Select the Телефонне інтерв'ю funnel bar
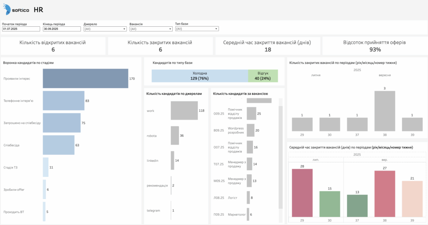This screenshot has height=225, width=428. coord(64,101)
